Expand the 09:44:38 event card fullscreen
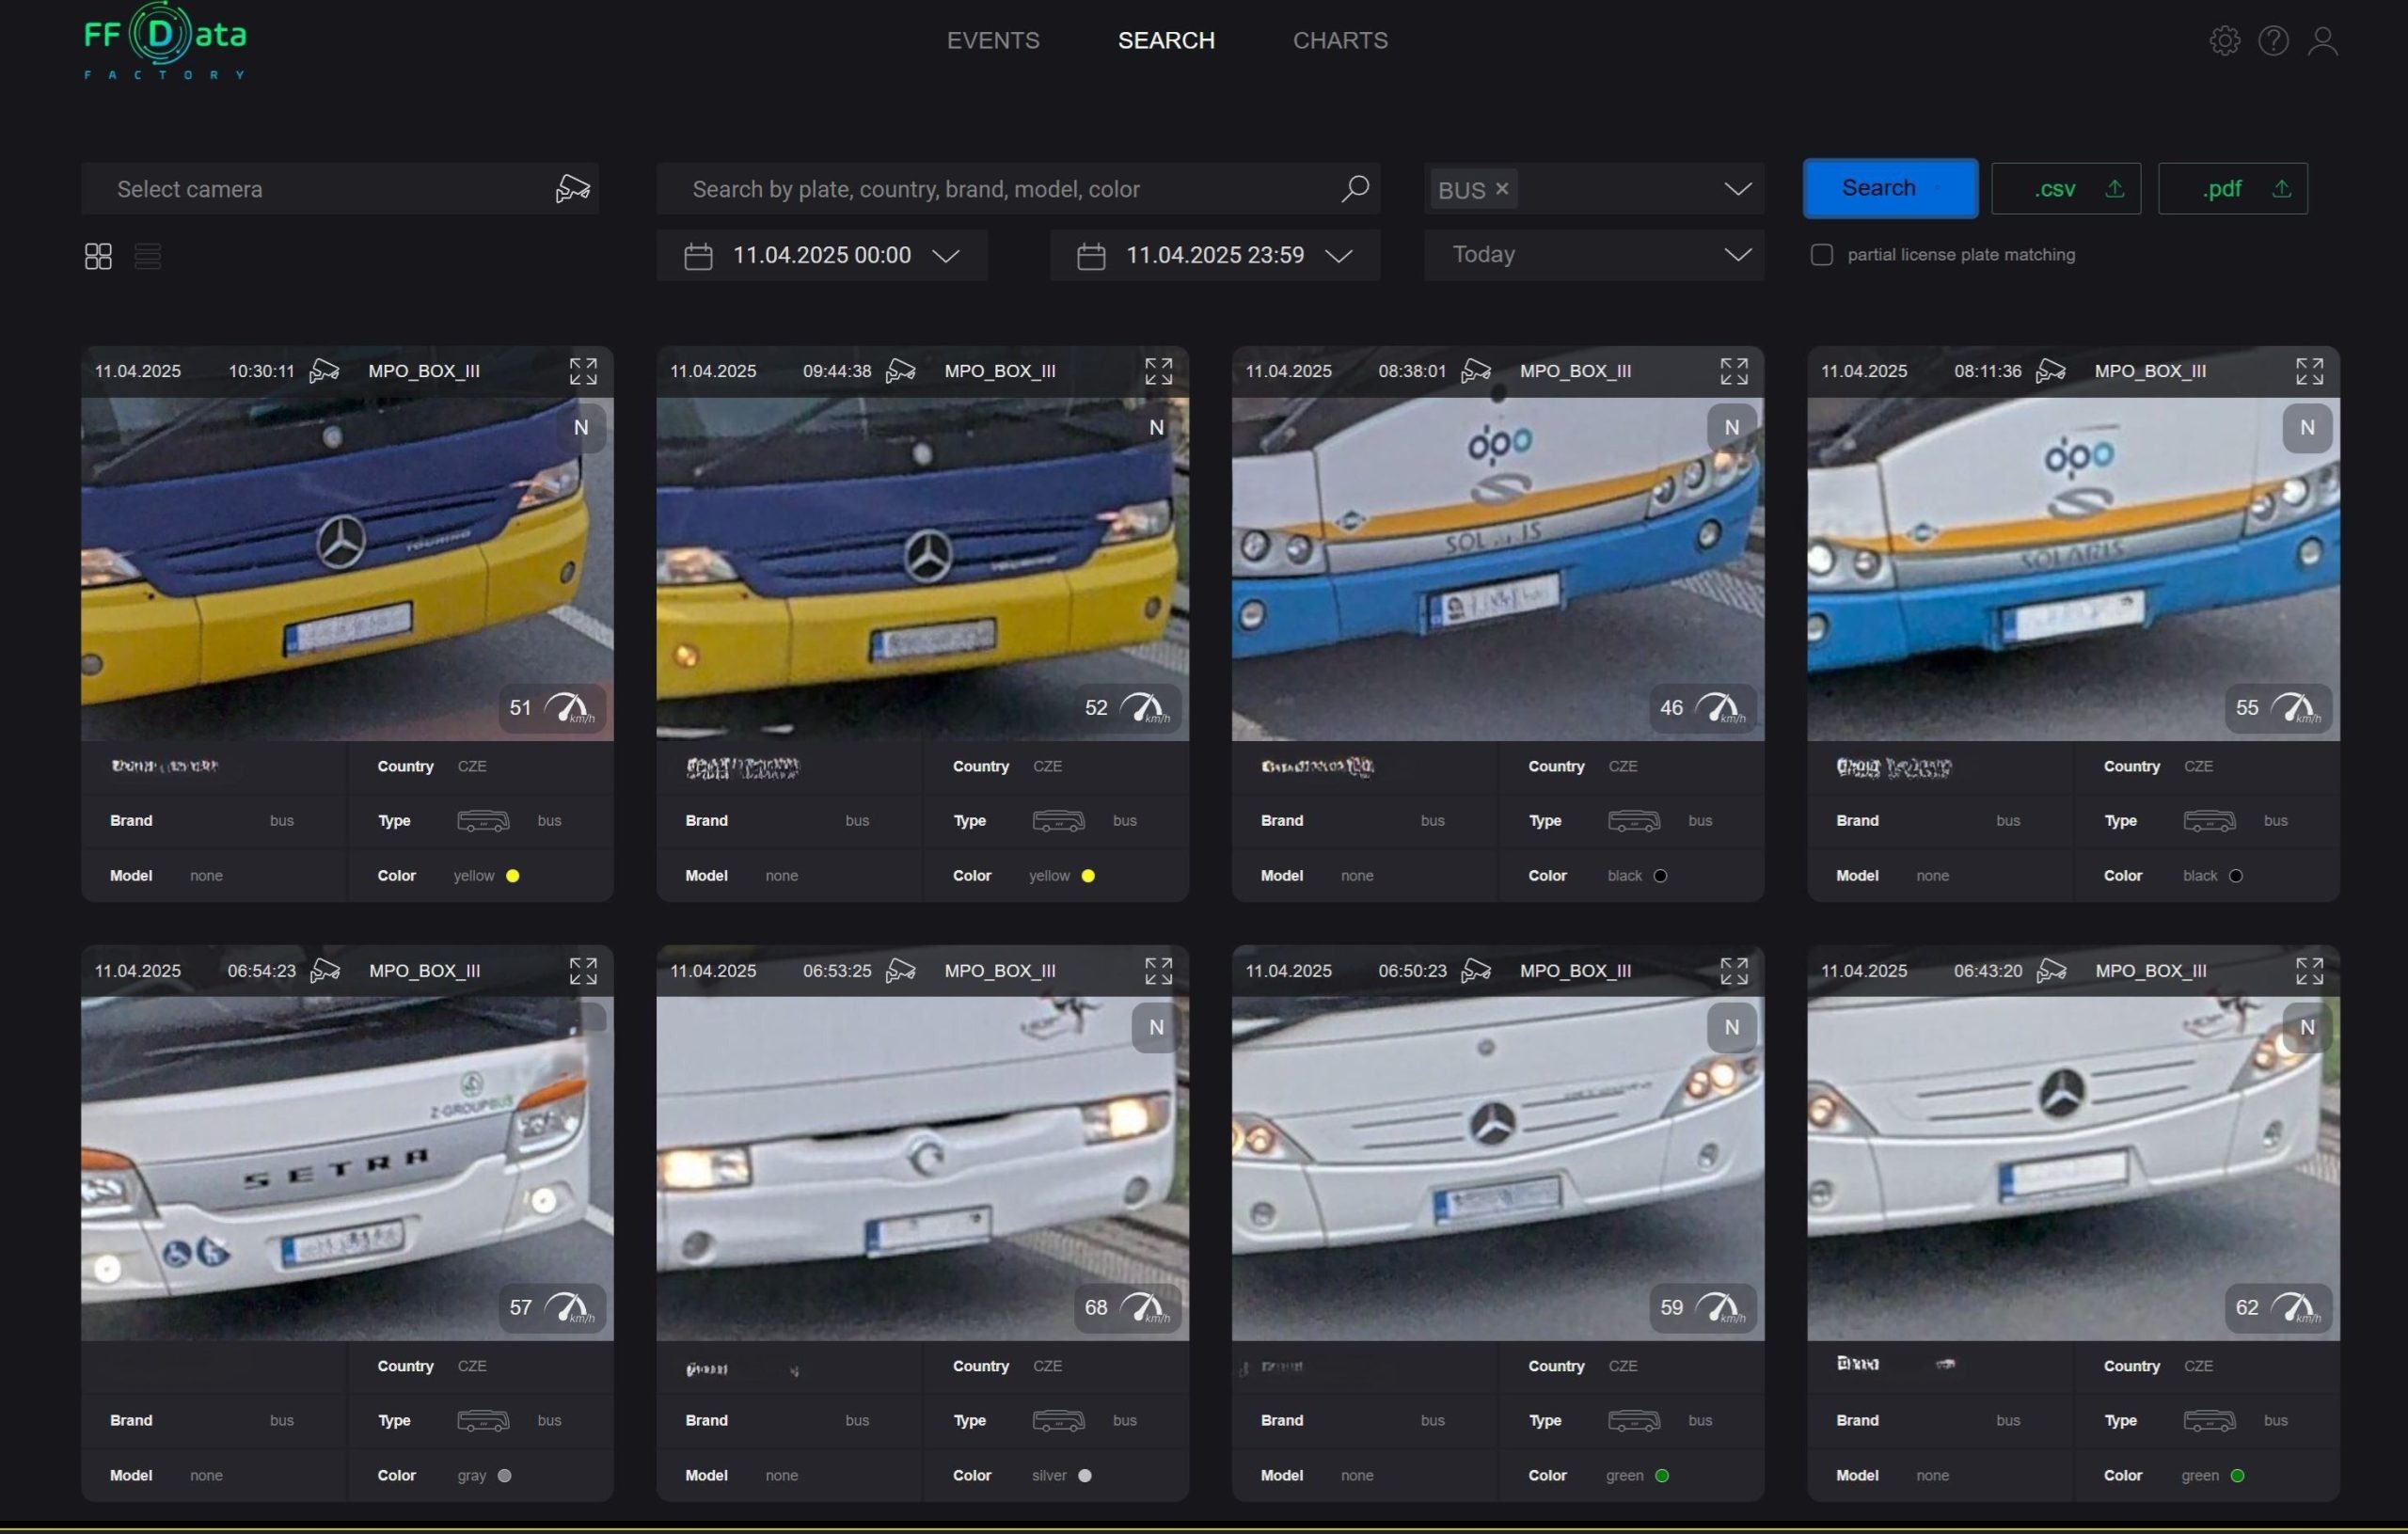 (x=1158, y=371)
